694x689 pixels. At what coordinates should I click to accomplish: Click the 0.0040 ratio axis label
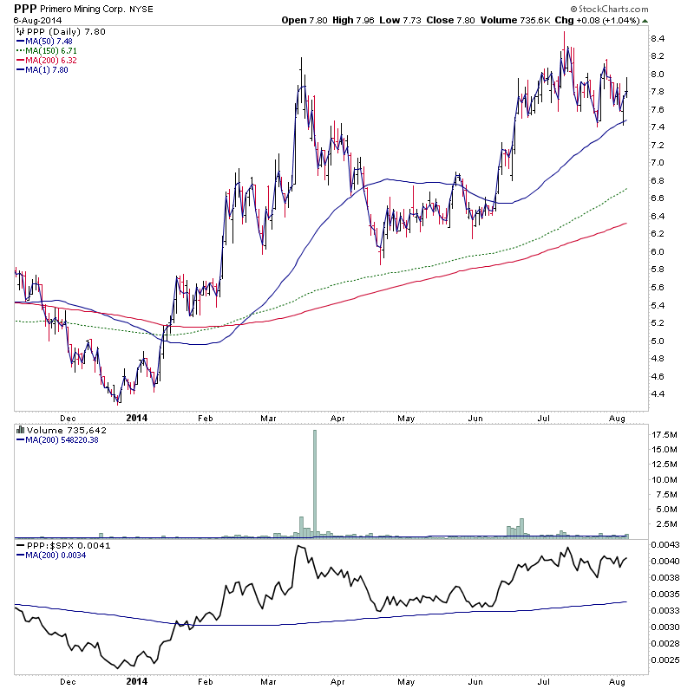(665, 562)
